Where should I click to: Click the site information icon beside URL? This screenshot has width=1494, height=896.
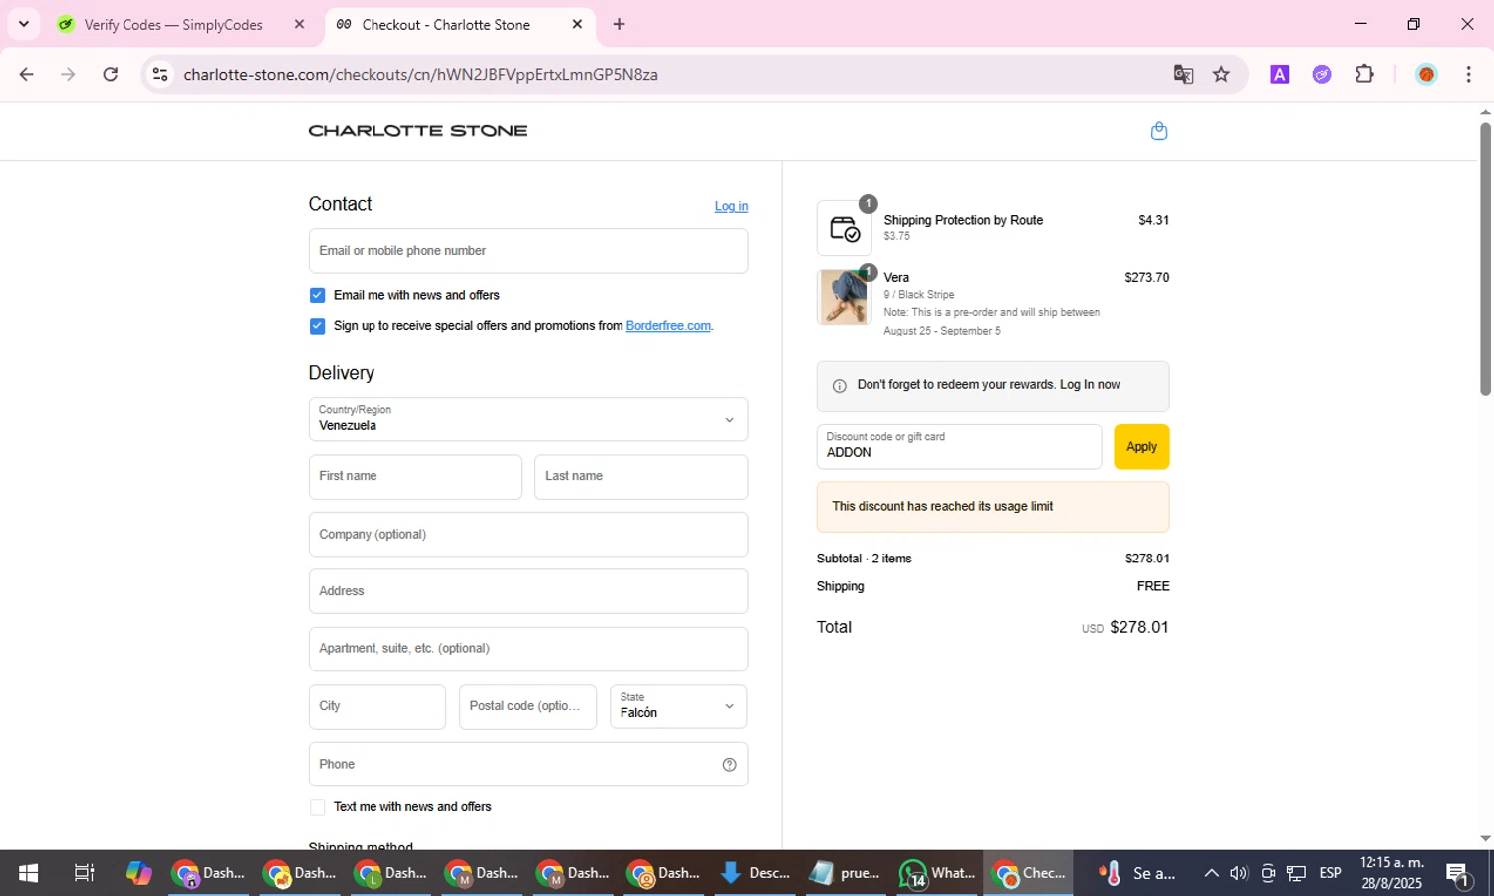click(x=160, y=74)
